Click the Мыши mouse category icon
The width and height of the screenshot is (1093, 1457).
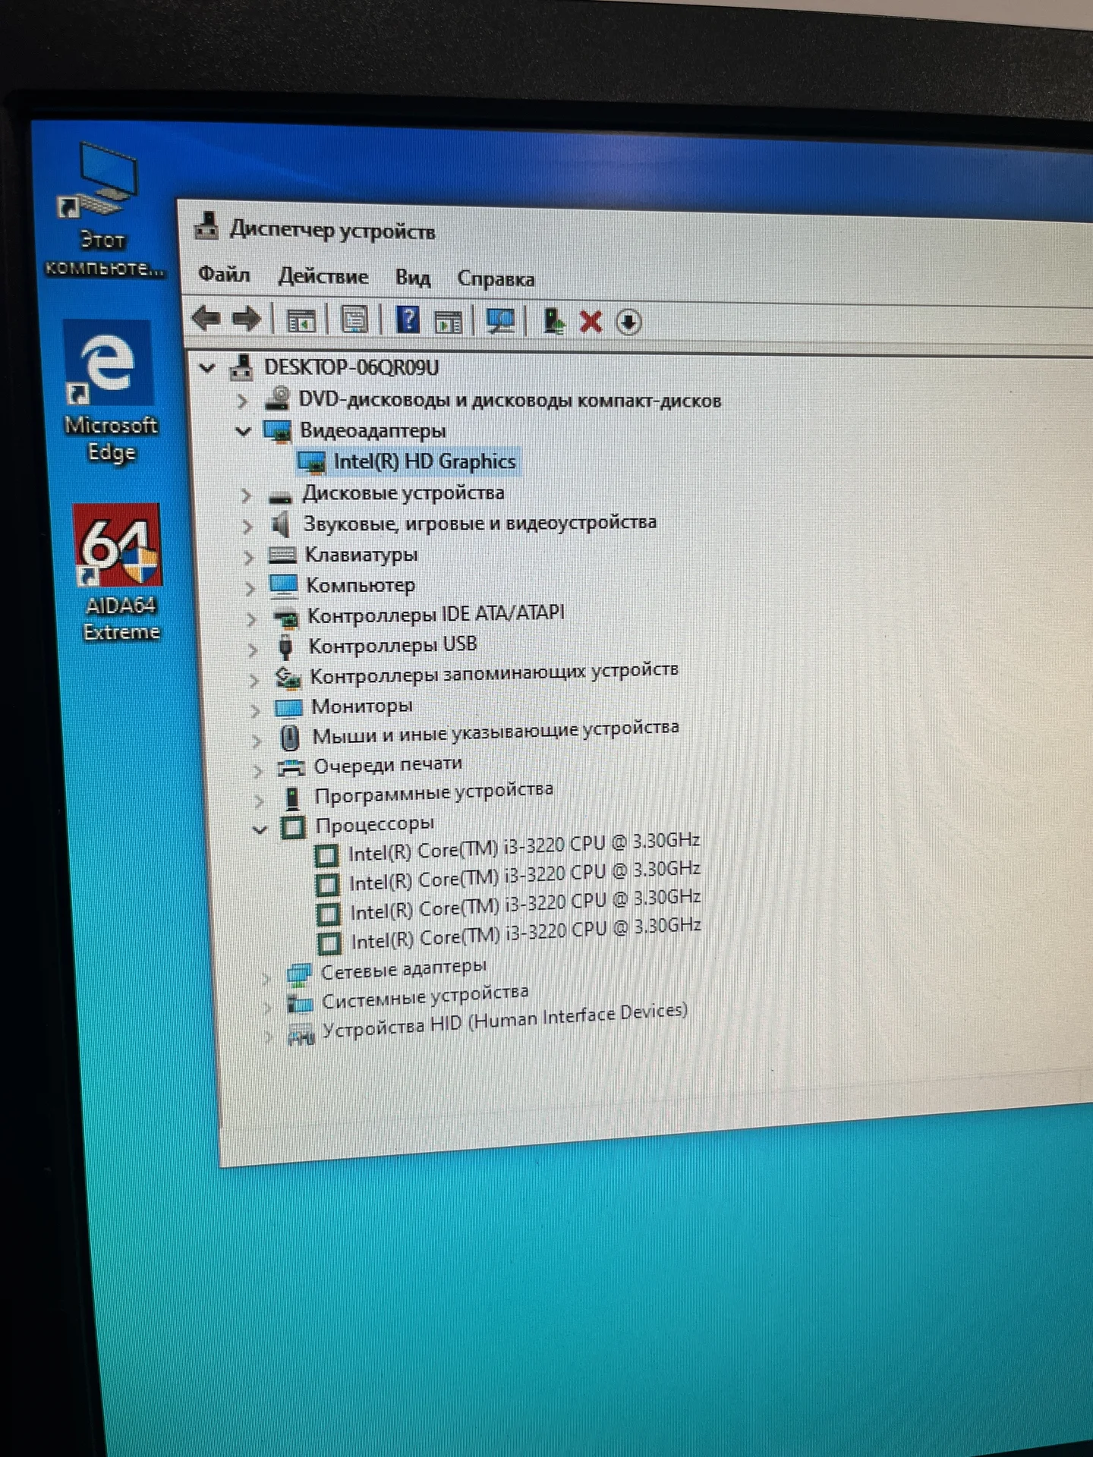[x=289, y=737]
